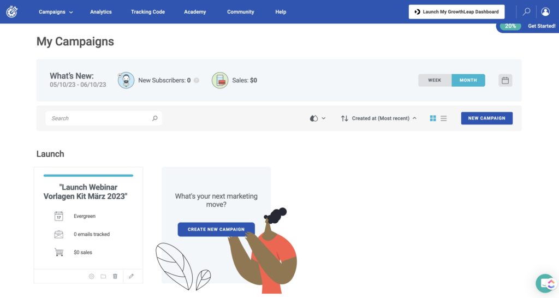The image size is (559, 298).
Task: Open the Community section
Action: pyautogui.click(x=241, y=12)
